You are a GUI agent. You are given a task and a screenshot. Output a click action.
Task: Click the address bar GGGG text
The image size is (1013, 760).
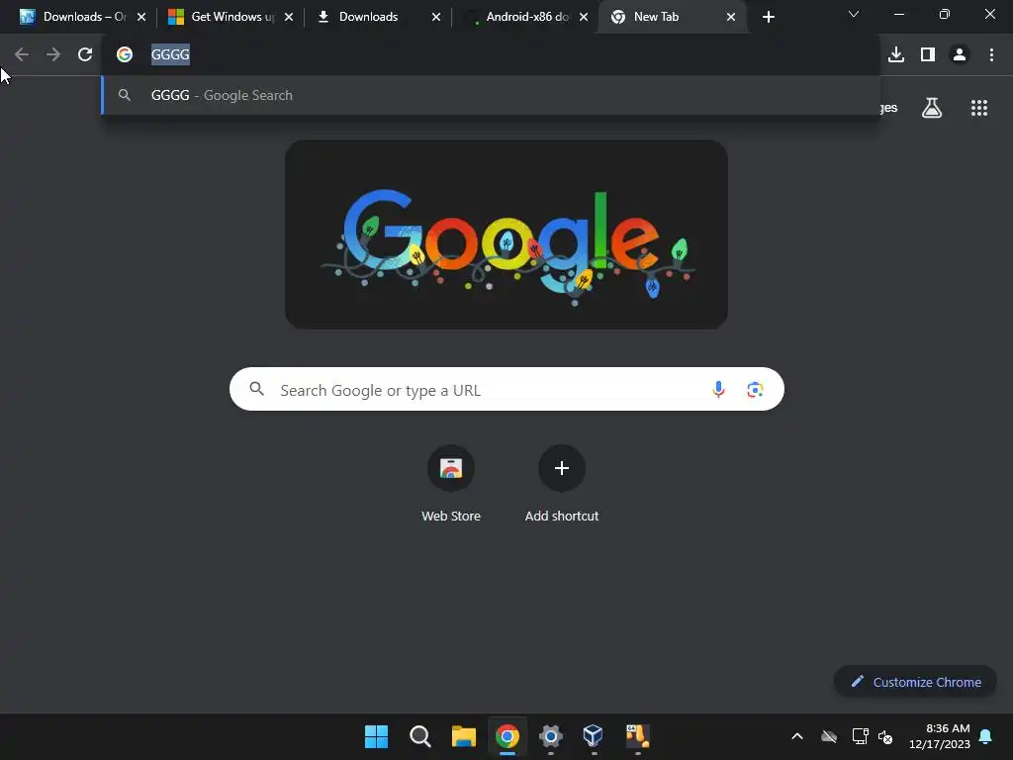[x=170, y=54]
